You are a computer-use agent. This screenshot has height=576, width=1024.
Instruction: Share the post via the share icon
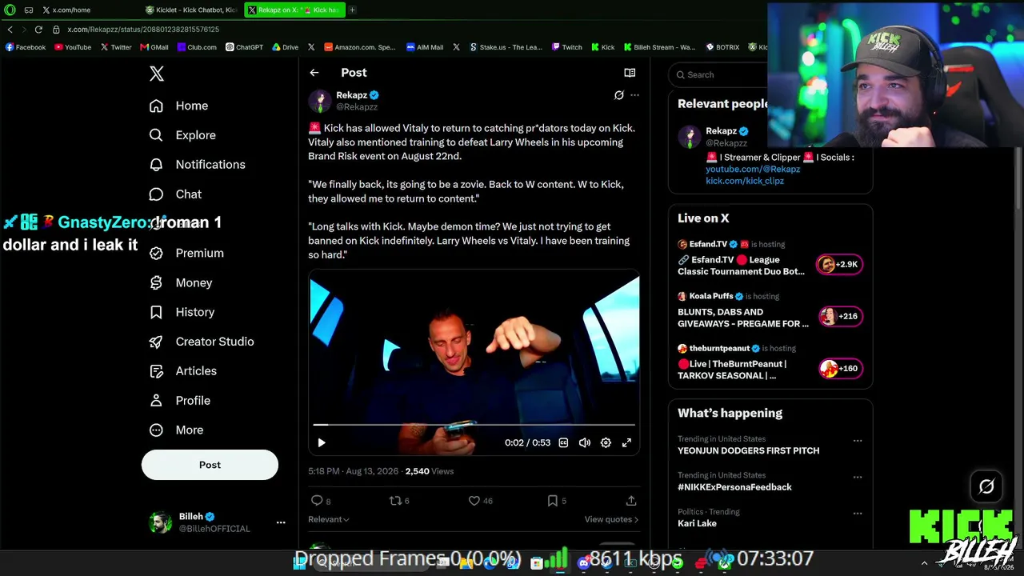pyautogui.click(x=631, y=501)
